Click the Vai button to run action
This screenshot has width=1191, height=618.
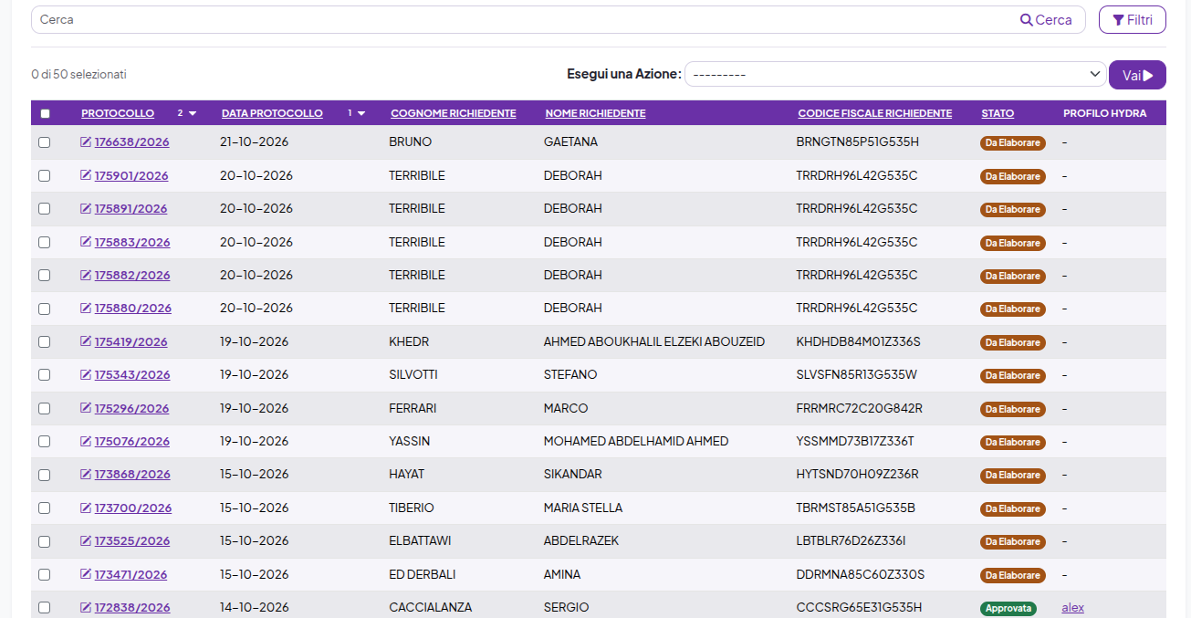1137,75
